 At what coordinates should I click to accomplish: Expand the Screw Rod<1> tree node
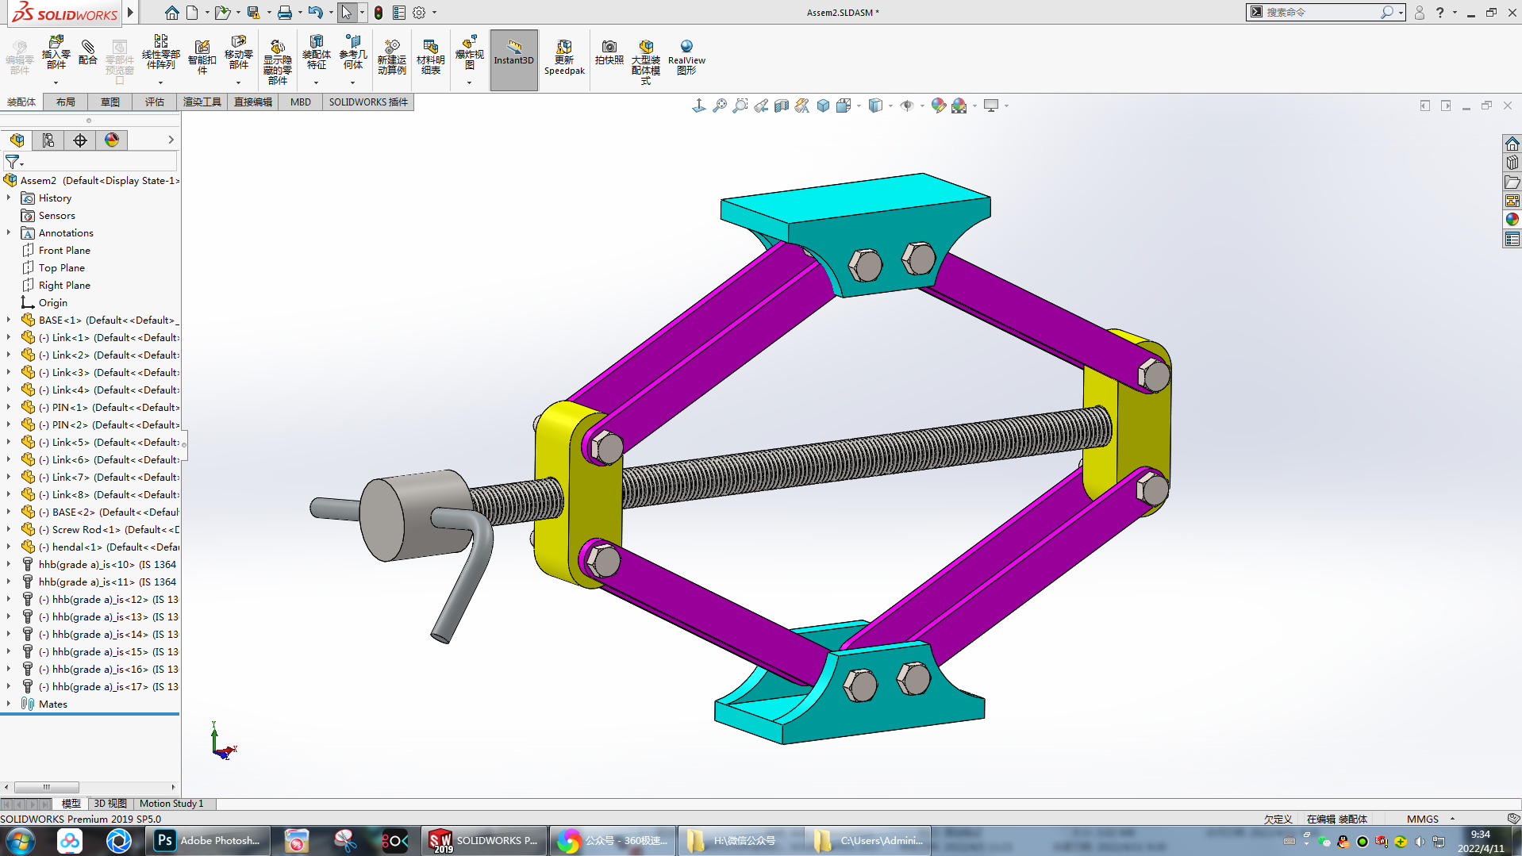point(9,529)
